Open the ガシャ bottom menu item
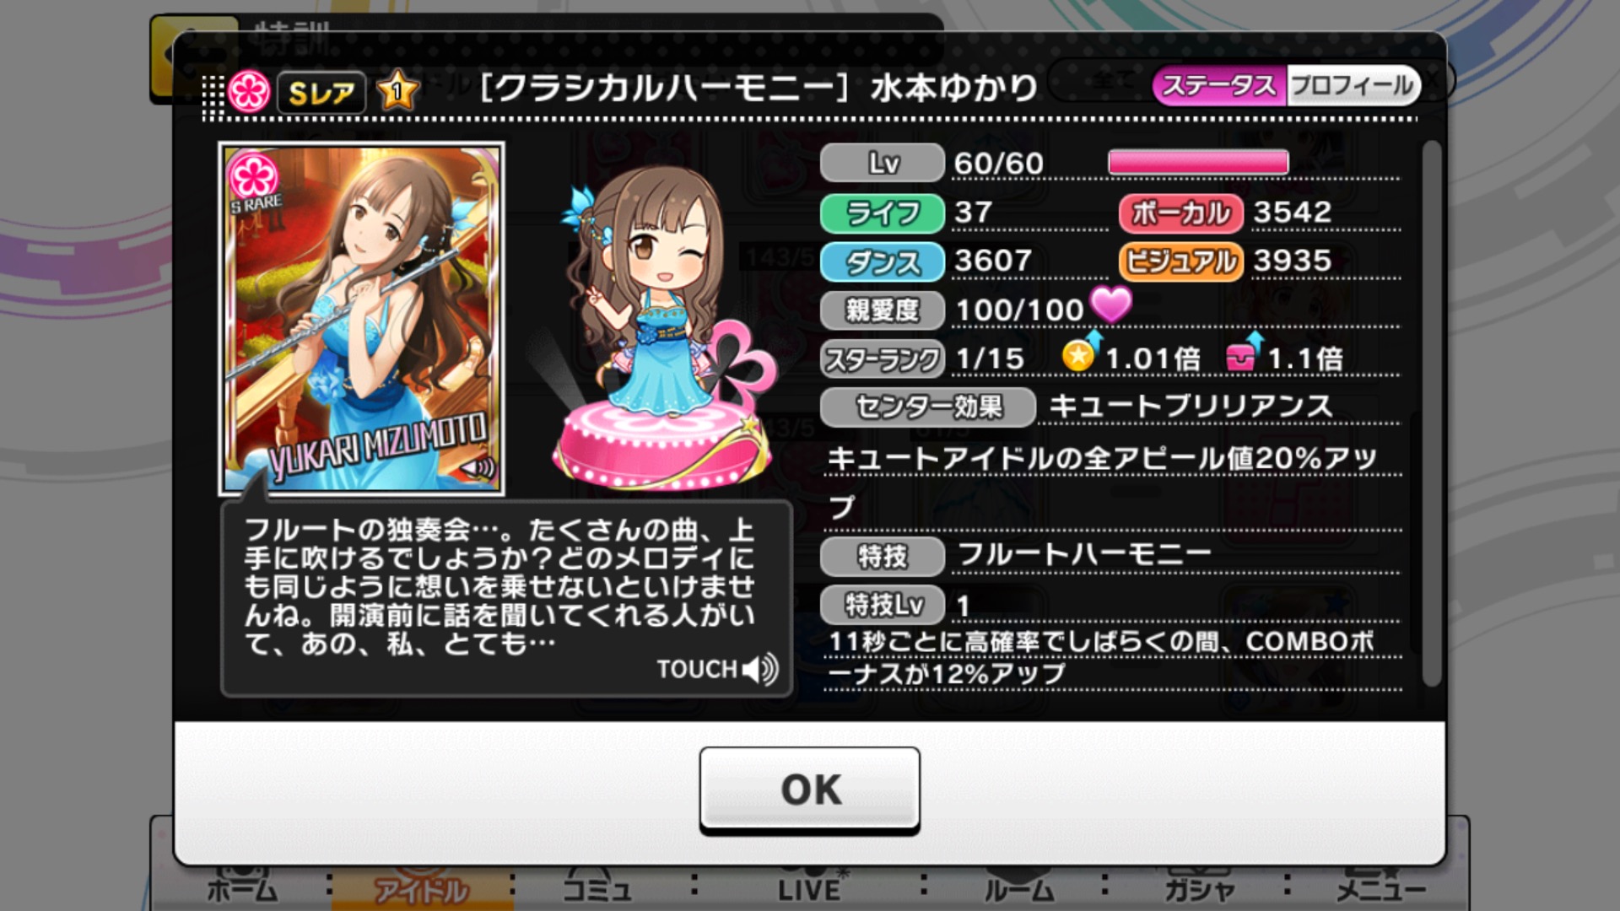1620x911 pixels. coord(1199,888)
